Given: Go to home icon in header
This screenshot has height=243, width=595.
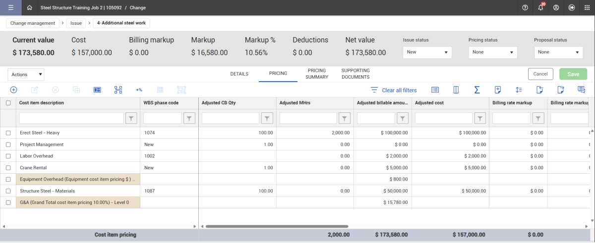Looking at the screenshot, I should (30, 7).
